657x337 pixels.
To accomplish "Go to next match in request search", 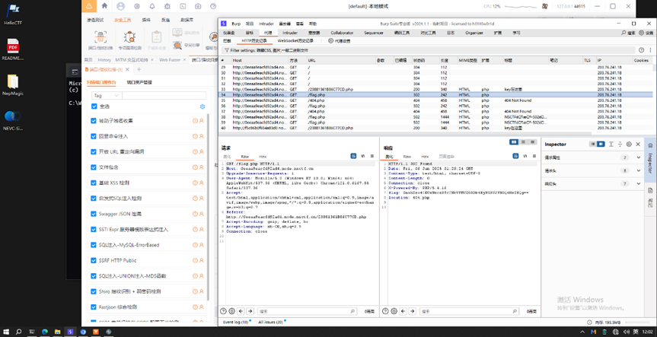I will point(250,311).
